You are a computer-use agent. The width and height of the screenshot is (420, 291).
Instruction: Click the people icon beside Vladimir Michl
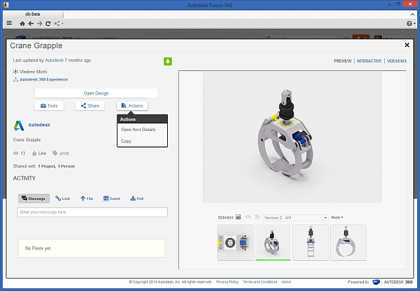coord(15,72)
